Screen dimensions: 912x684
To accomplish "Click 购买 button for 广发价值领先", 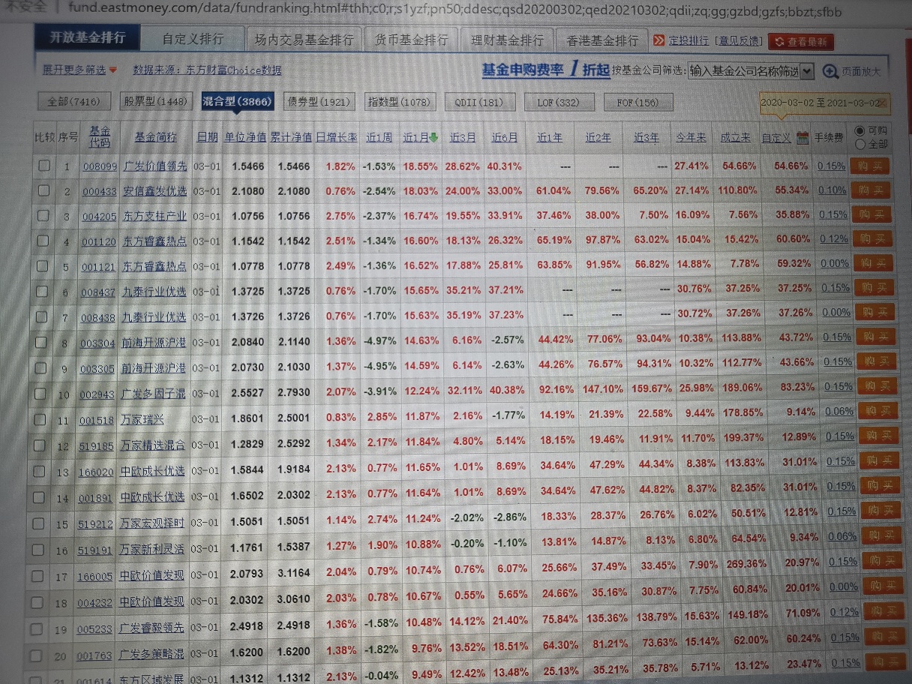I will click(870, 166).
